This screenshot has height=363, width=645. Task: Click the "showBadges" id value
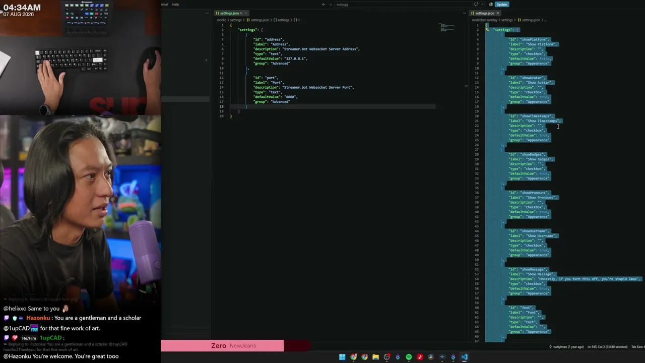(x=532, y=154)
